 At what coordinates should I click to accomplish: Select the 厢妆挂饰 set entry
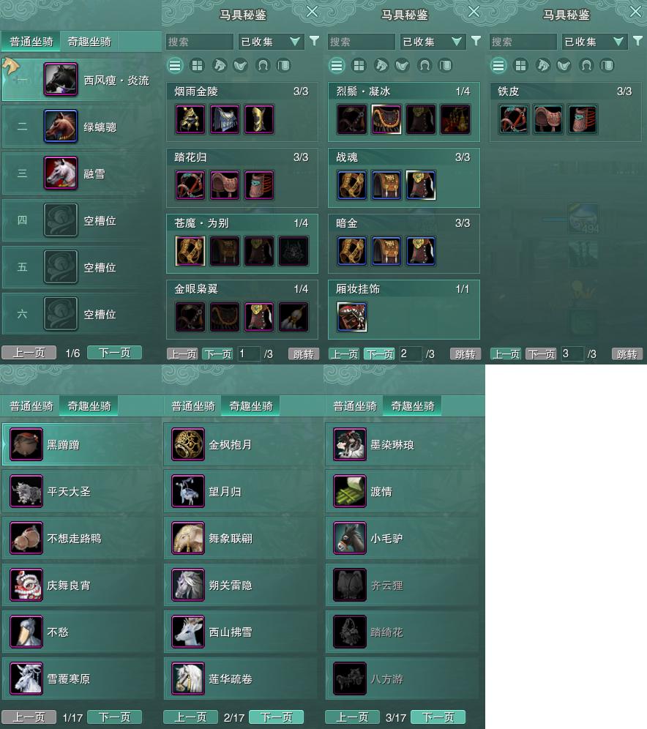[403, 309]
